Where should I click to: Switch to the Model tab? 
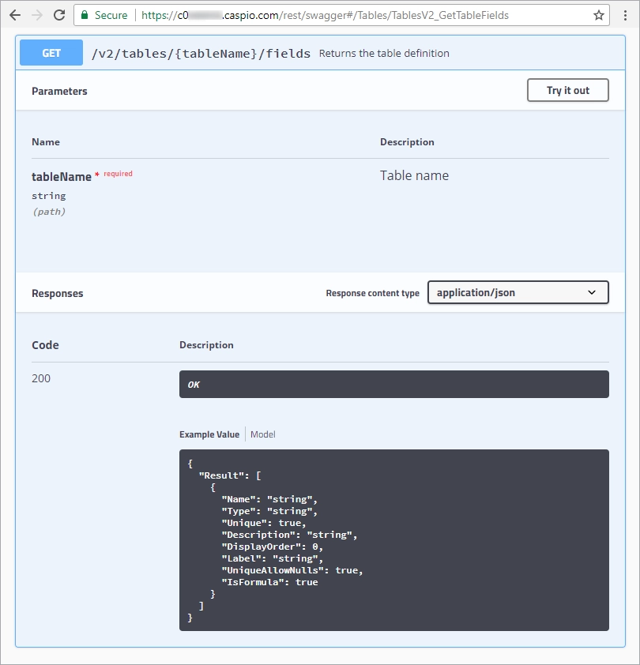(x=262, y=434)
